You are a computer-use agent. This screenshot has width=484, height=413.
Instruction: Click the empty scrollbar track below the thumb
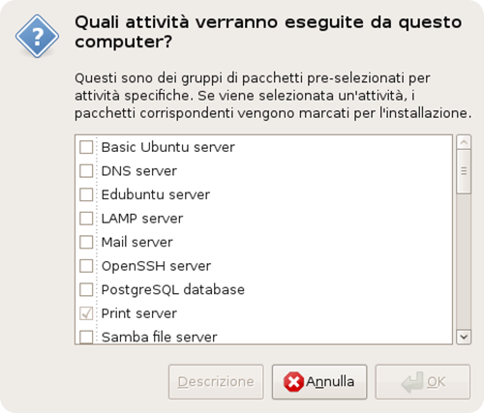(x=464, y=262)
